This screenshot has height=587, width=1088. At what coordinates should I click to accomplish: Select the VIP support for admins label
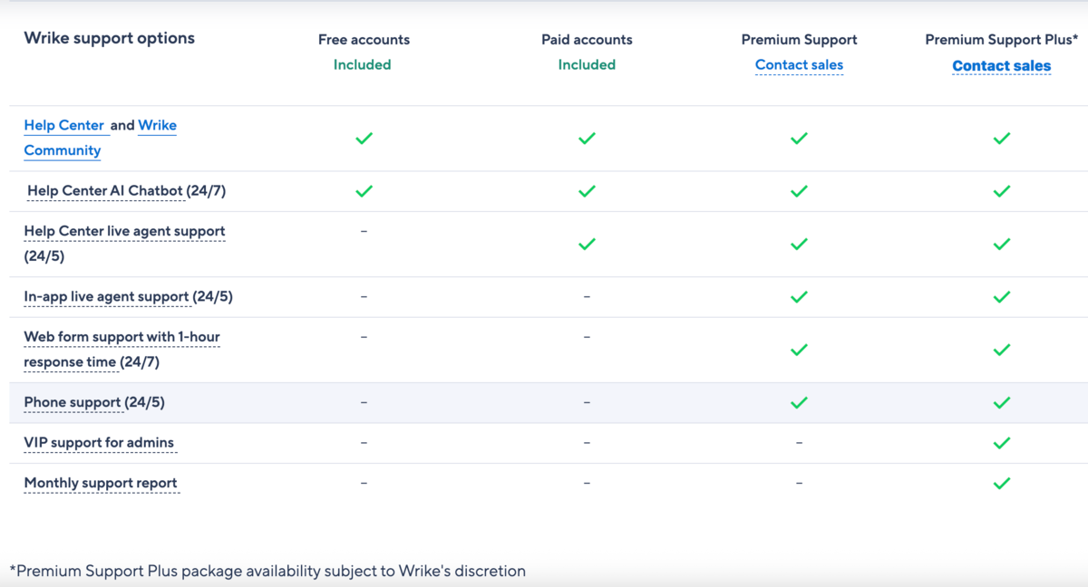point(100,442)
